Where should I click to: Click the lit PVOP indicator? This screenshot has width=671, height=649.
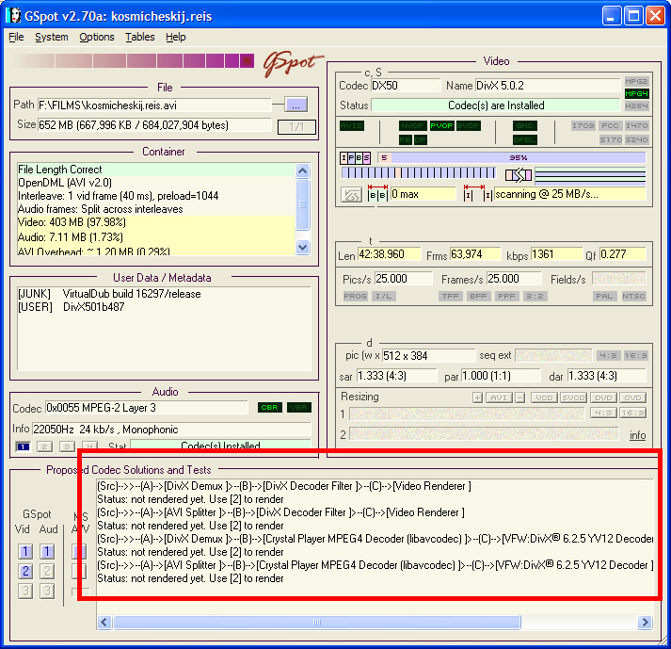pos(441,125)
